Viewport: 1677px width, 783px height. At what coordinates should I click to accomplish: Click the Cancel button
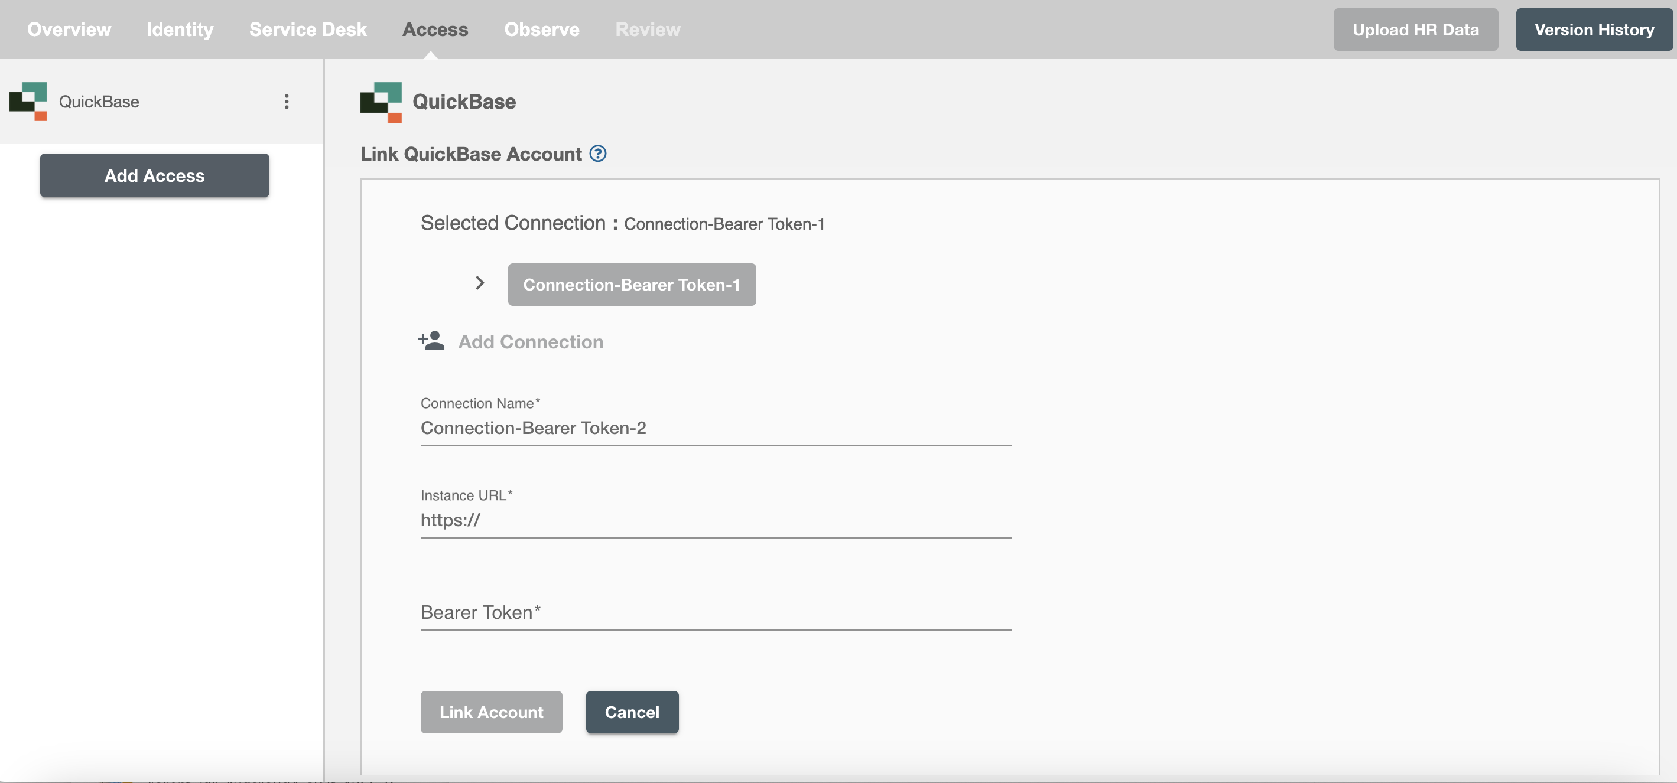pos(632,712)
